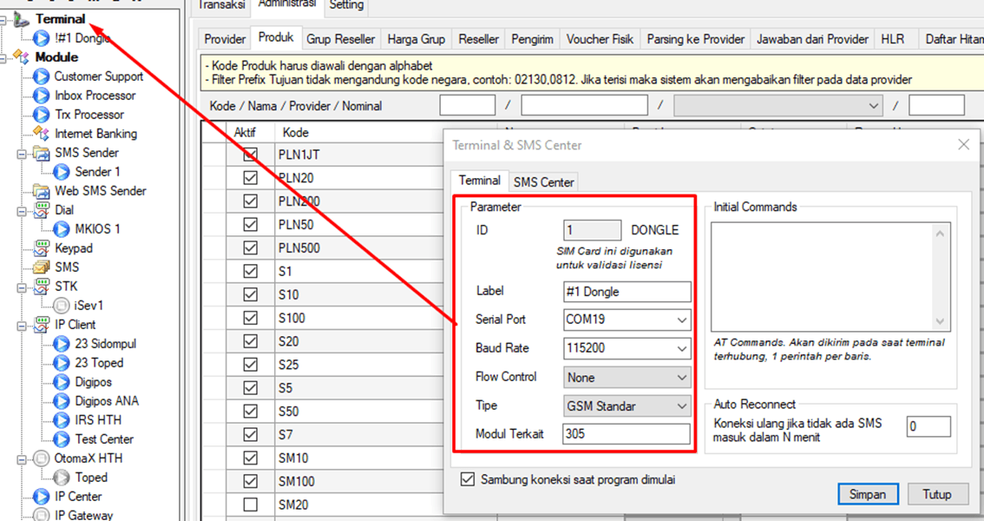Select the Digipos IP client icon
The image size is (984, 521).
pos(62,382)
